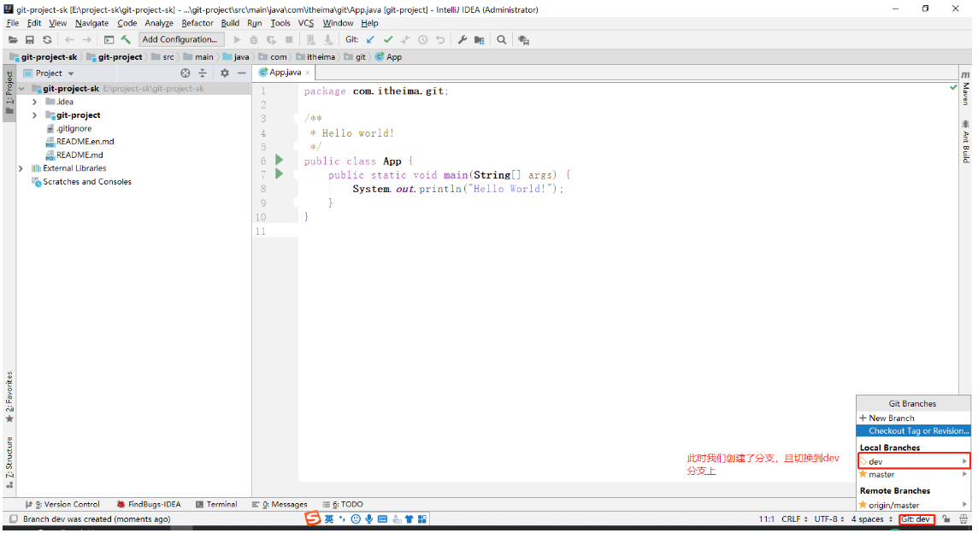Click the java breadcrumb folder
Viewport: 978px width, 533px height.
236,56
